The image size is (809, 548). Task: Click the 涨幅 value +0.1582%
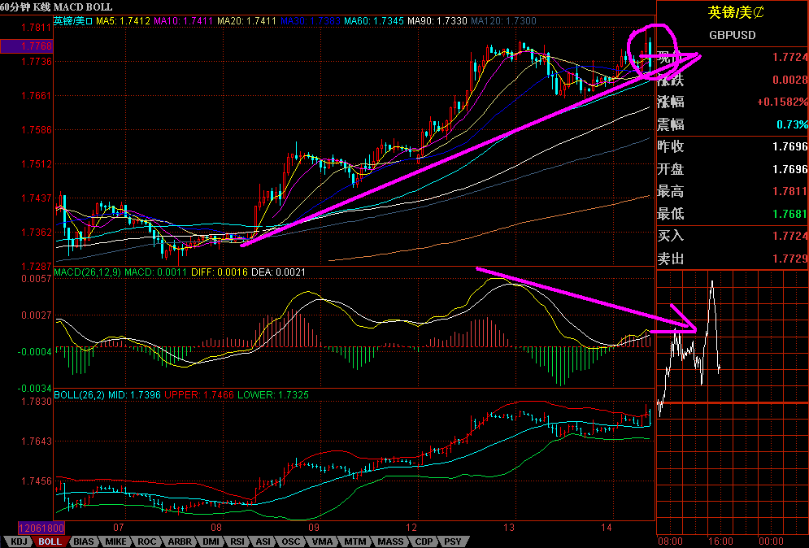tap(782, 102)
